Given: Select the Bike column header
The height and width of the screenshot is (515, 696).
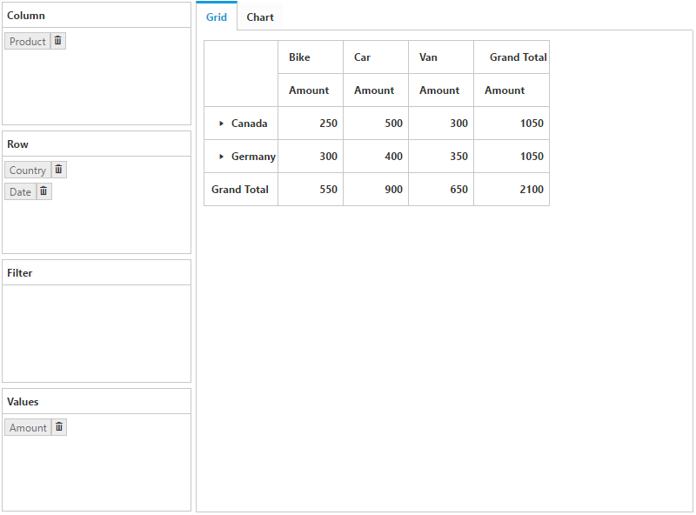Looking at the screenshot, I should tap(311, 57).
